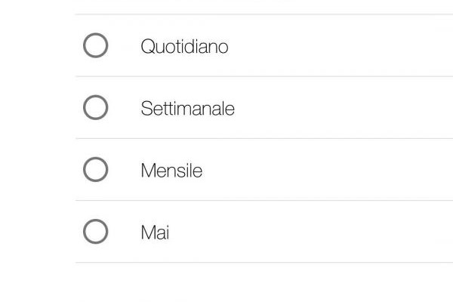Click the Mai label text
Viewport: 453px width, 302px height.
[155, 233]
